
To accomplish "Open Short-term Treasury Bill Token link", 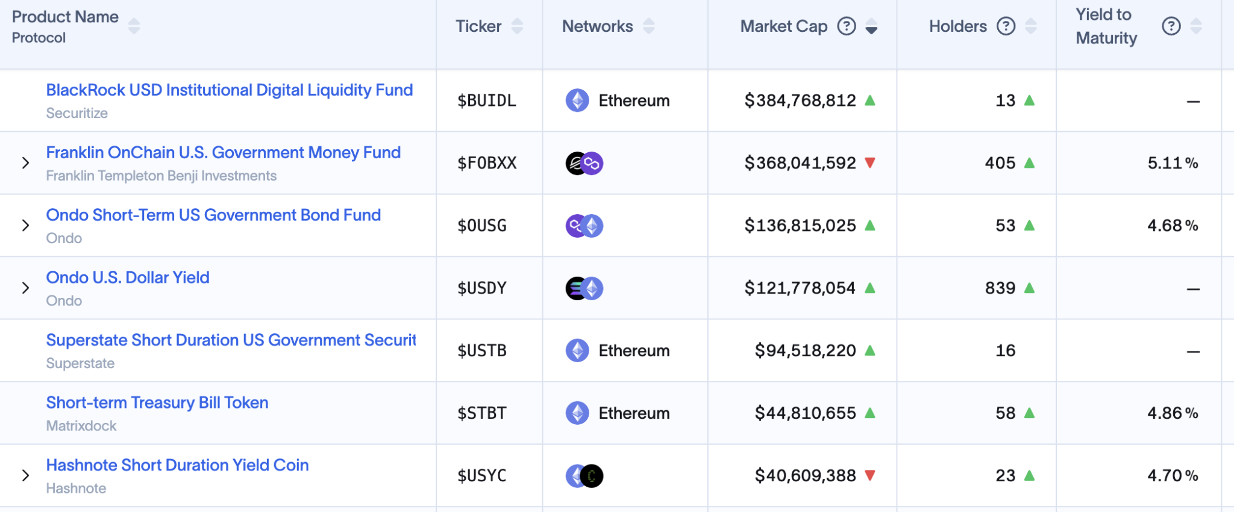I will [157, 403].
